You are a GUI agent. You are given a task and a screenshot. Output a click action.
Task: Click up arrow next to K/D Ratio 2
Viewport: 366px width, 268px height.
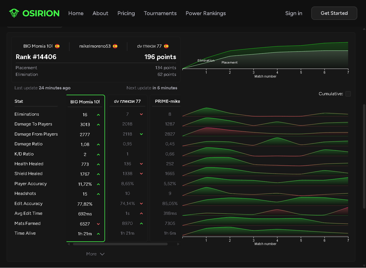click(x=98, y=154)
